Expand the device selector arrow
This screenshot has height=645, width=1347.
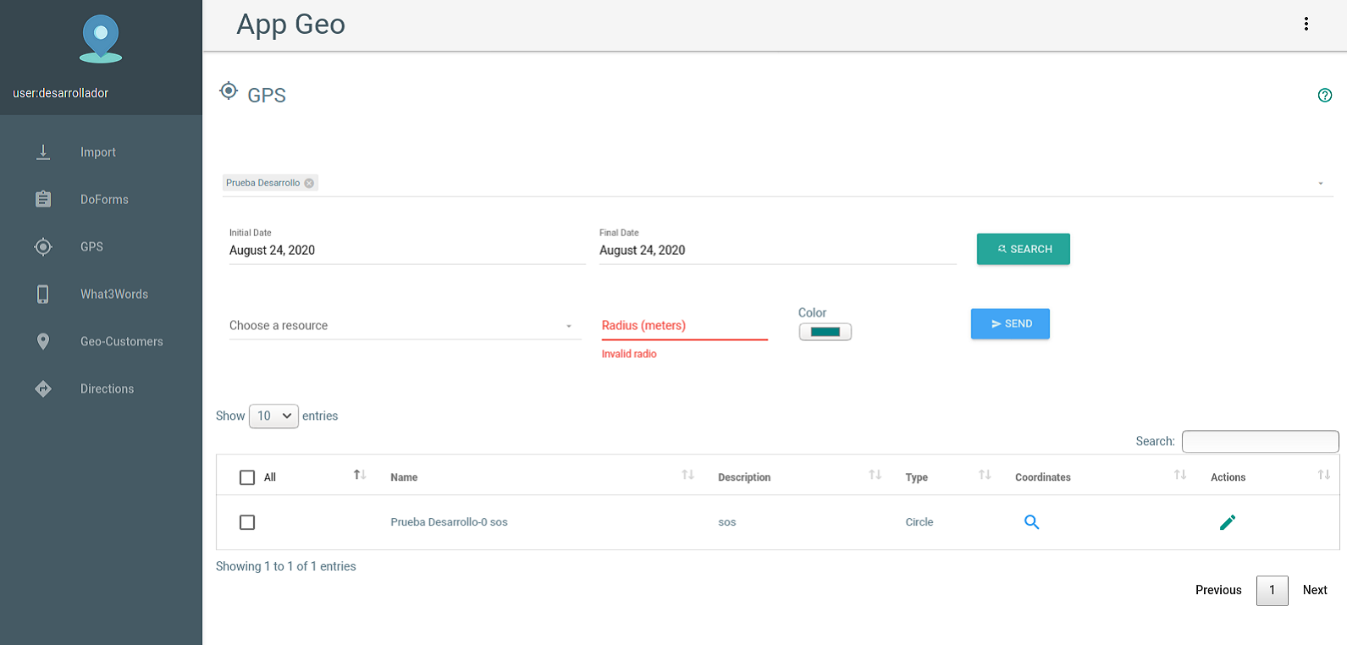tap(1321, 184)
